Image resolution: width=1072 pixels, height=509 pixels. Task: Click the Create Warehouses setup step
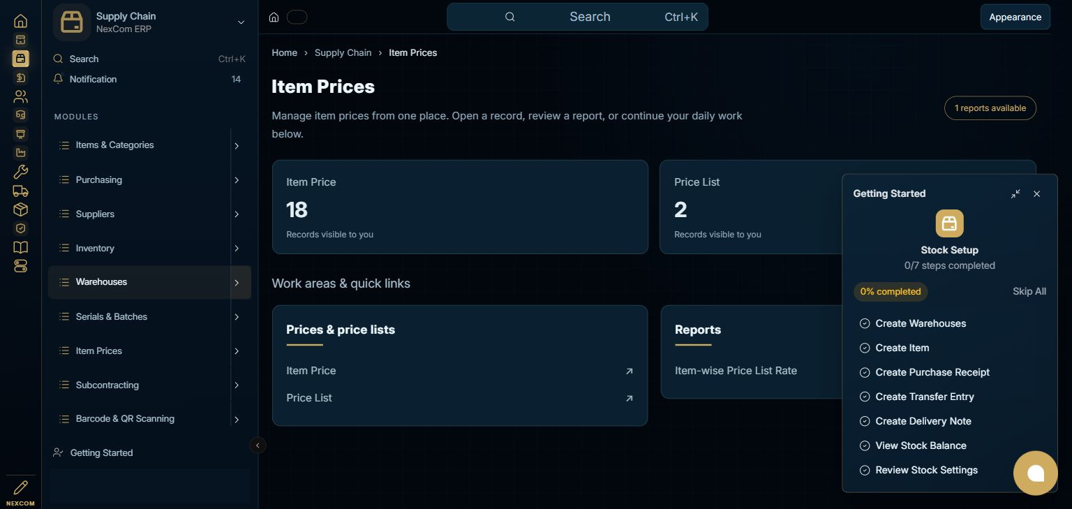[921, 323]
